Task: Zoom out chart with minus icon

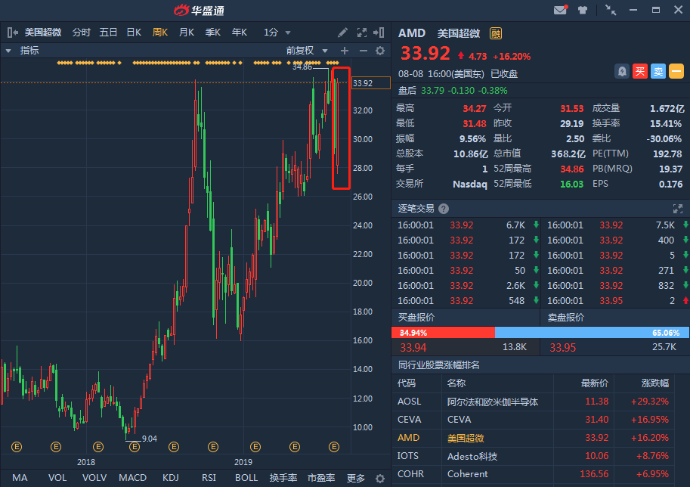Action: coord(363,51)
